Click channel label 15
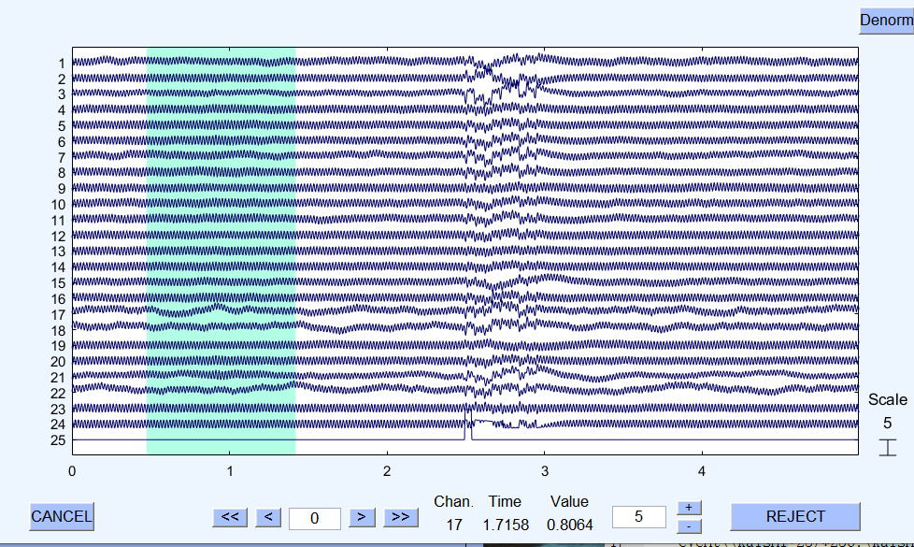The width and height of the screenshot is (914, 547). coord(58,282)
